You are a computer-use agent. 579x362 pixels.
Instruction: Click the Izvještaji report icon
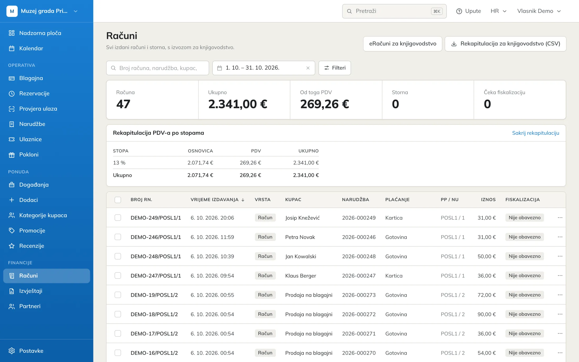point(12,291)
